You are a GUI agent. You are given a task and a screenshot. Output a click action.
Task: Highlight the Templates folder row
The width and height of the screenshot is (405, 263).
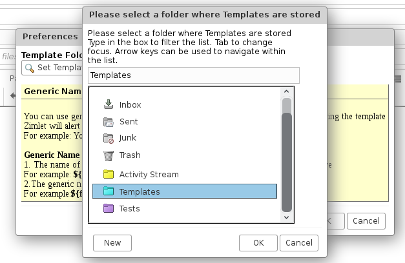(184, 191)
